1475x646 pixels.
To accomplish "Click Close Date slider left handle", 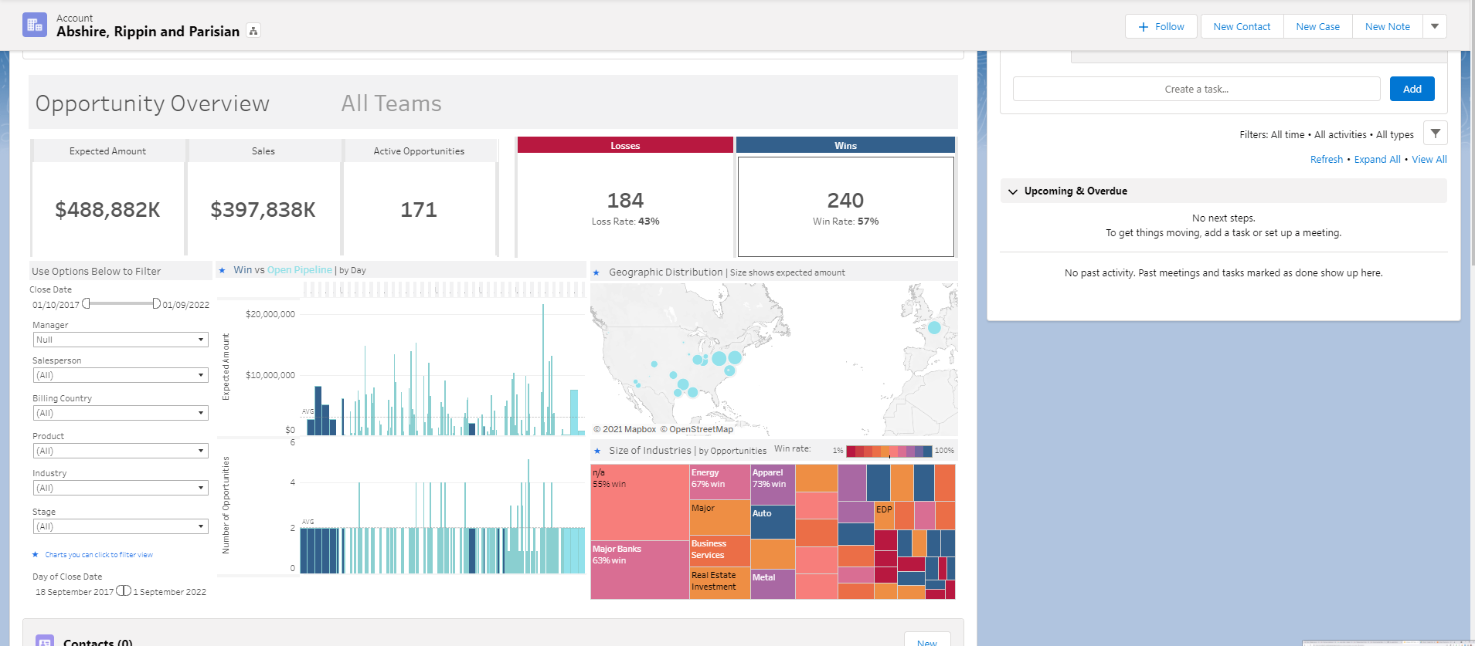I will [86, 303].
